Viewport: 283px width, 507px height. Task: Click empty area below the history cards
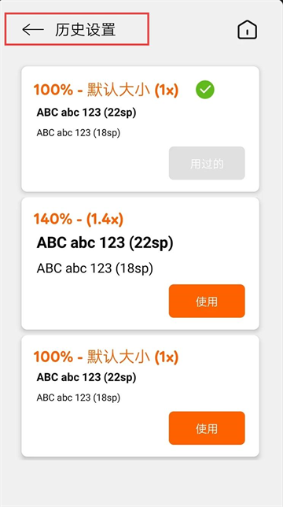(141, 482)
